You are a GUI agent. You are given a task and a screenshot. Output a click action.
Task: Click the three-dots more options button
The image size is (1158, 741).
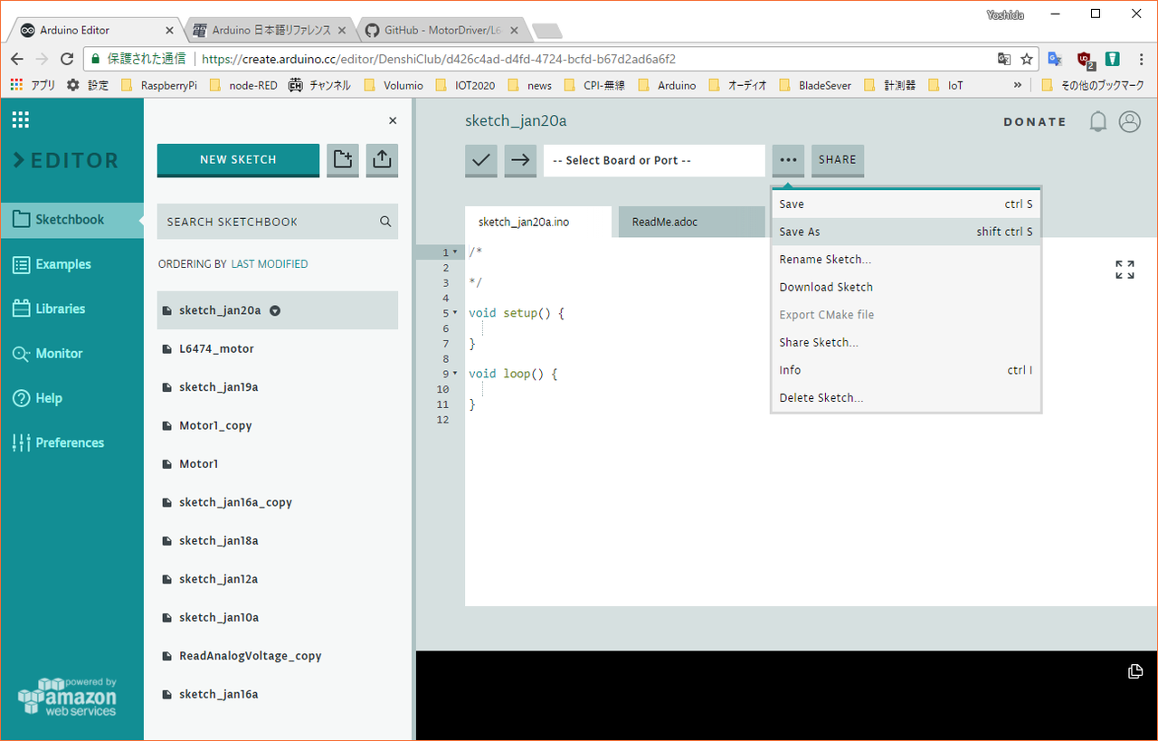point(788,160)
